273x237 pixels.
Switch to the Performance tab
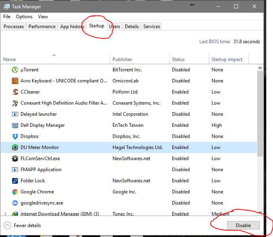point(42,27)
